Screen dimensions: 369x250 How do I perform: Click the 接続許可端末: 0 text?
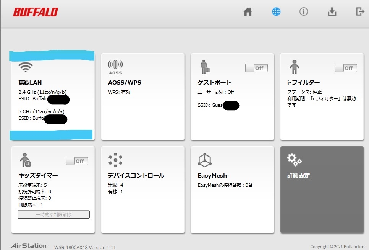[35, 191]
